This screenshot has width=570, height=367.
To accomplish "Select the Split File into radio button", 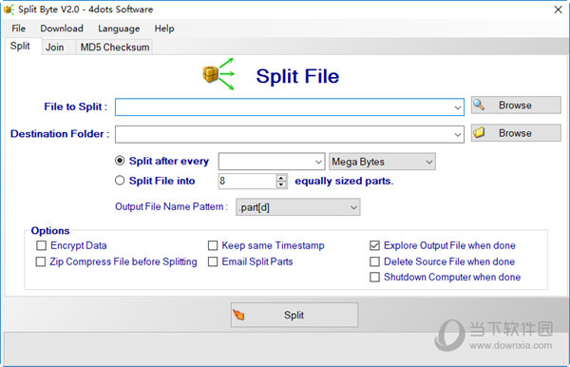I will [x=120, y=181].
